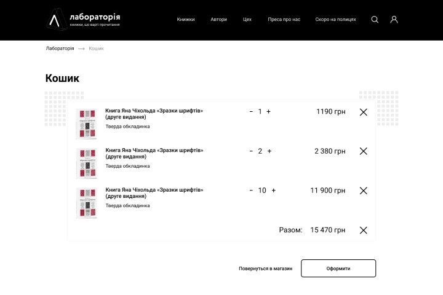This screenshot has width=443, height=295.
Task: Go to the Автори section
Action: [x=218, y=20]
